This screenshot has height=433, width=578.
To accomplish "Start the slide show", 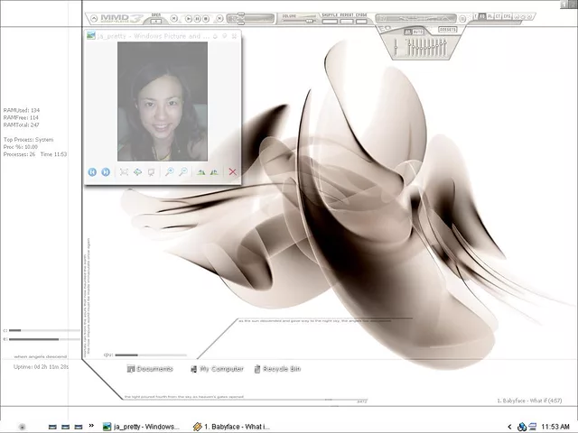I will [152, 171].
